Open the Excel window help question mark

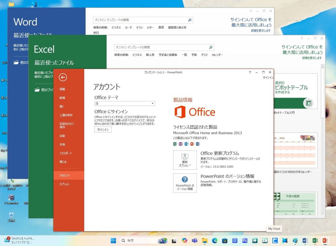[x=302, y=38]
